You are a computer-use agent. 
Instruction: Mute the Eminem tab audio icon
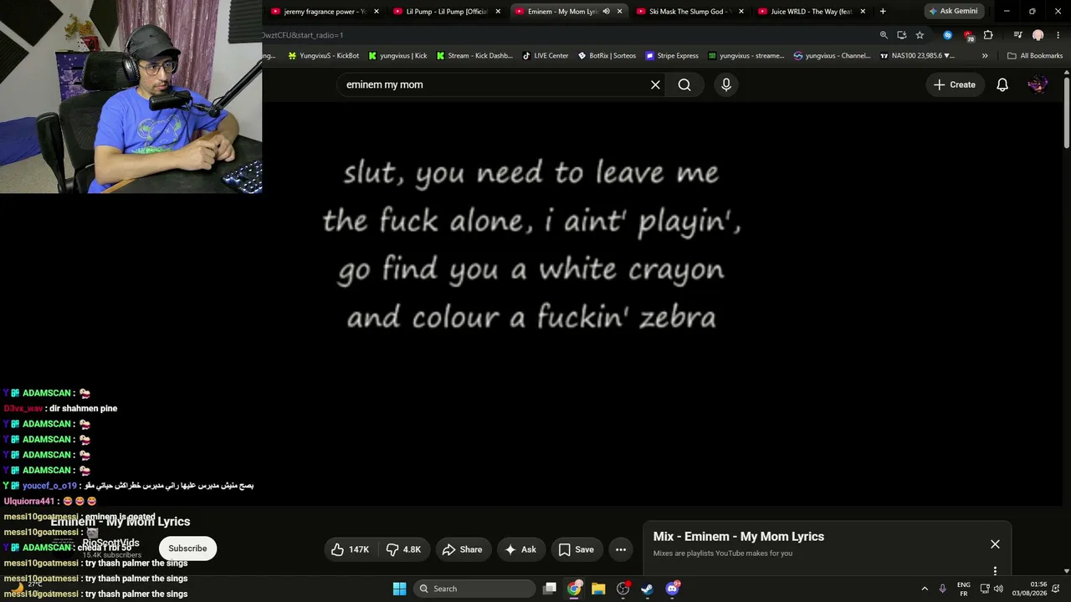point(606,12)
